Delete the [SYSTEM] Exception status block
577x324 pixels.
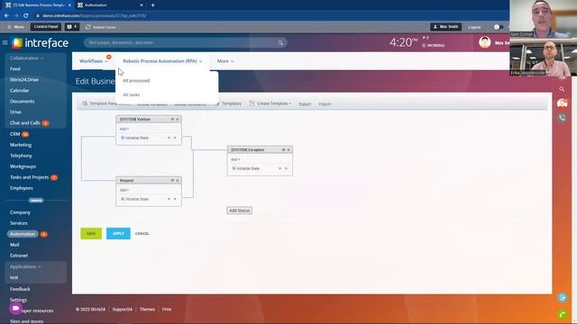point(288,150)
